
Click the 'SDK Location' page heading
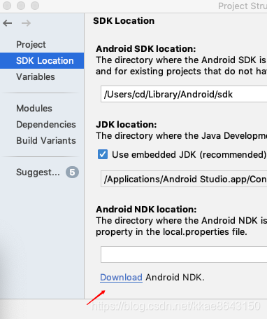(124, 21)
